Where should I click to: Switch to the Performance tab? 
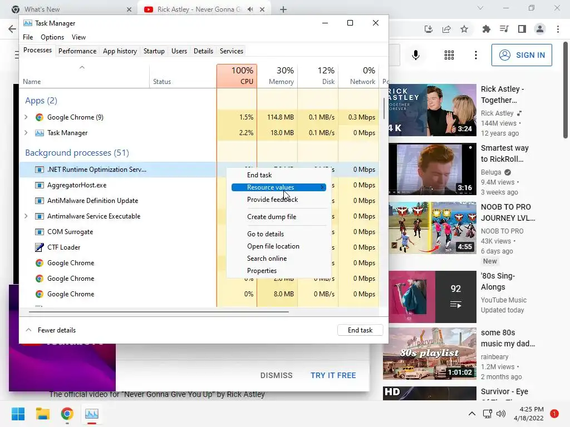(x=77, y=51)
